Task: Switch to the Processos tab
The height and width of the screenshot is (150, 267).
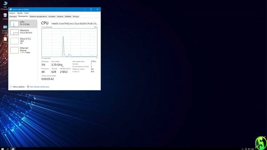Action: click(13, 17)
